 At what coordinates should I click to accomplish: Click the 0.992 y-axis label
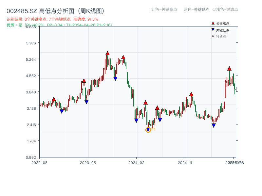(31, 157)
